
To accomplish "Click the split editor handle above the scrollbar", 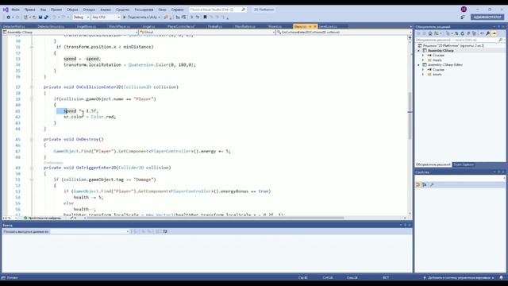I will coord(410,37).
